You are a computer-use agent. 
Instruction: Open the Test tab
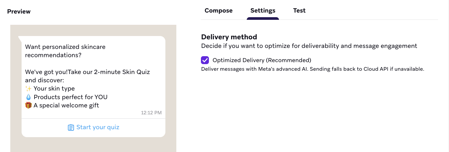click(x=299, y=11)
